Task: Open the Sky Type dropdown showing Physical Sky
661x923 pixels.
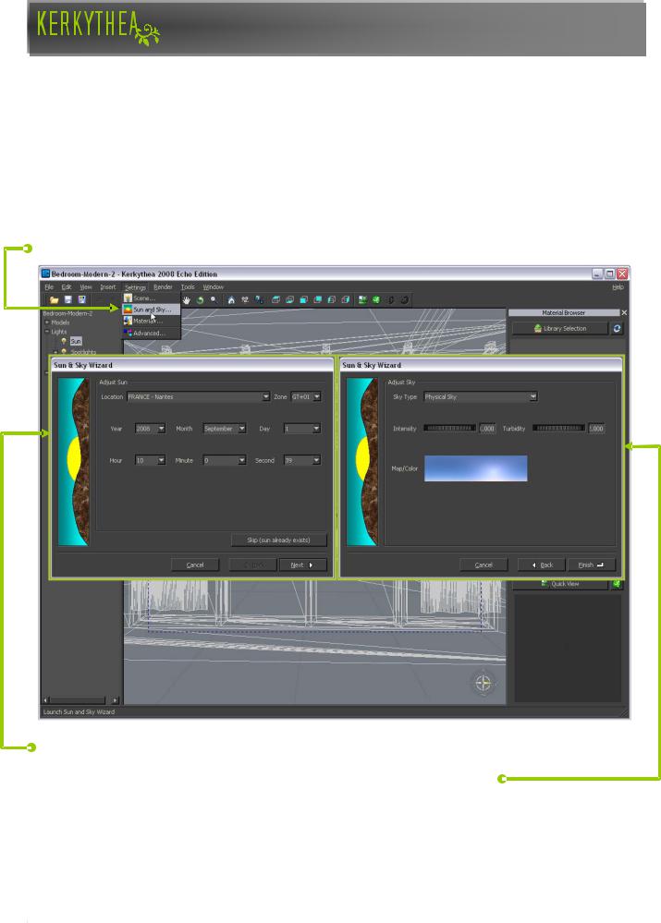Action: pyautogui.click(x=480, y=396)
